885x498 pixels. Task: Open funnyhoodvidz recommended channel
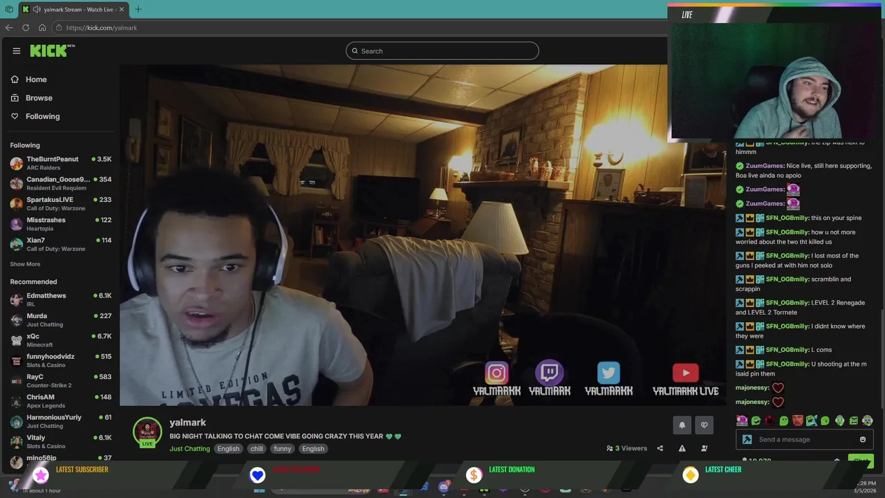tap(60, 360)
